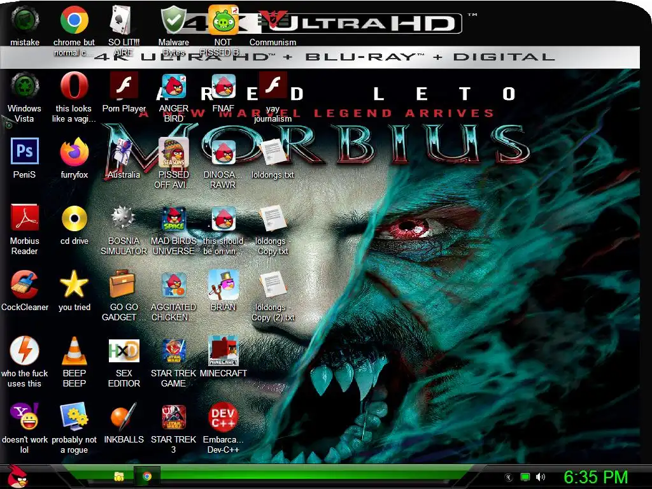Open the BRIAN slingshot bird icon
The width and height of the screenshot is (652, 489).
pos(223,285)
